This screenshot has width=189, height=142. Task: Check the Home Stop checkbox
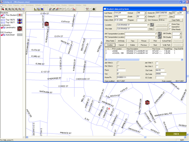coord(170,24)
